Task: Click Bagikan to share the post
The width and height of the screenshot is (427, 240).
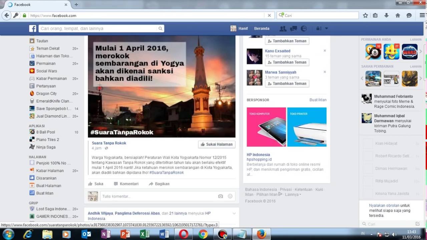Action: (x=159, y=184)
